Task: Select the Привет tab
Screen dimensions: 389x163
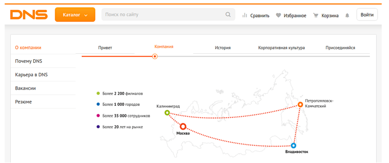Action: tap(105, 48)
